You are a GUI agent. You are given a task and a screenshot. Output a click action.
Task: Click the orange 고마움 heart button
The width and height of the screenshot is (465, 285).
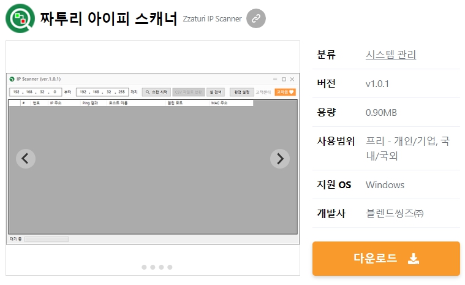(x=285, y=92)
